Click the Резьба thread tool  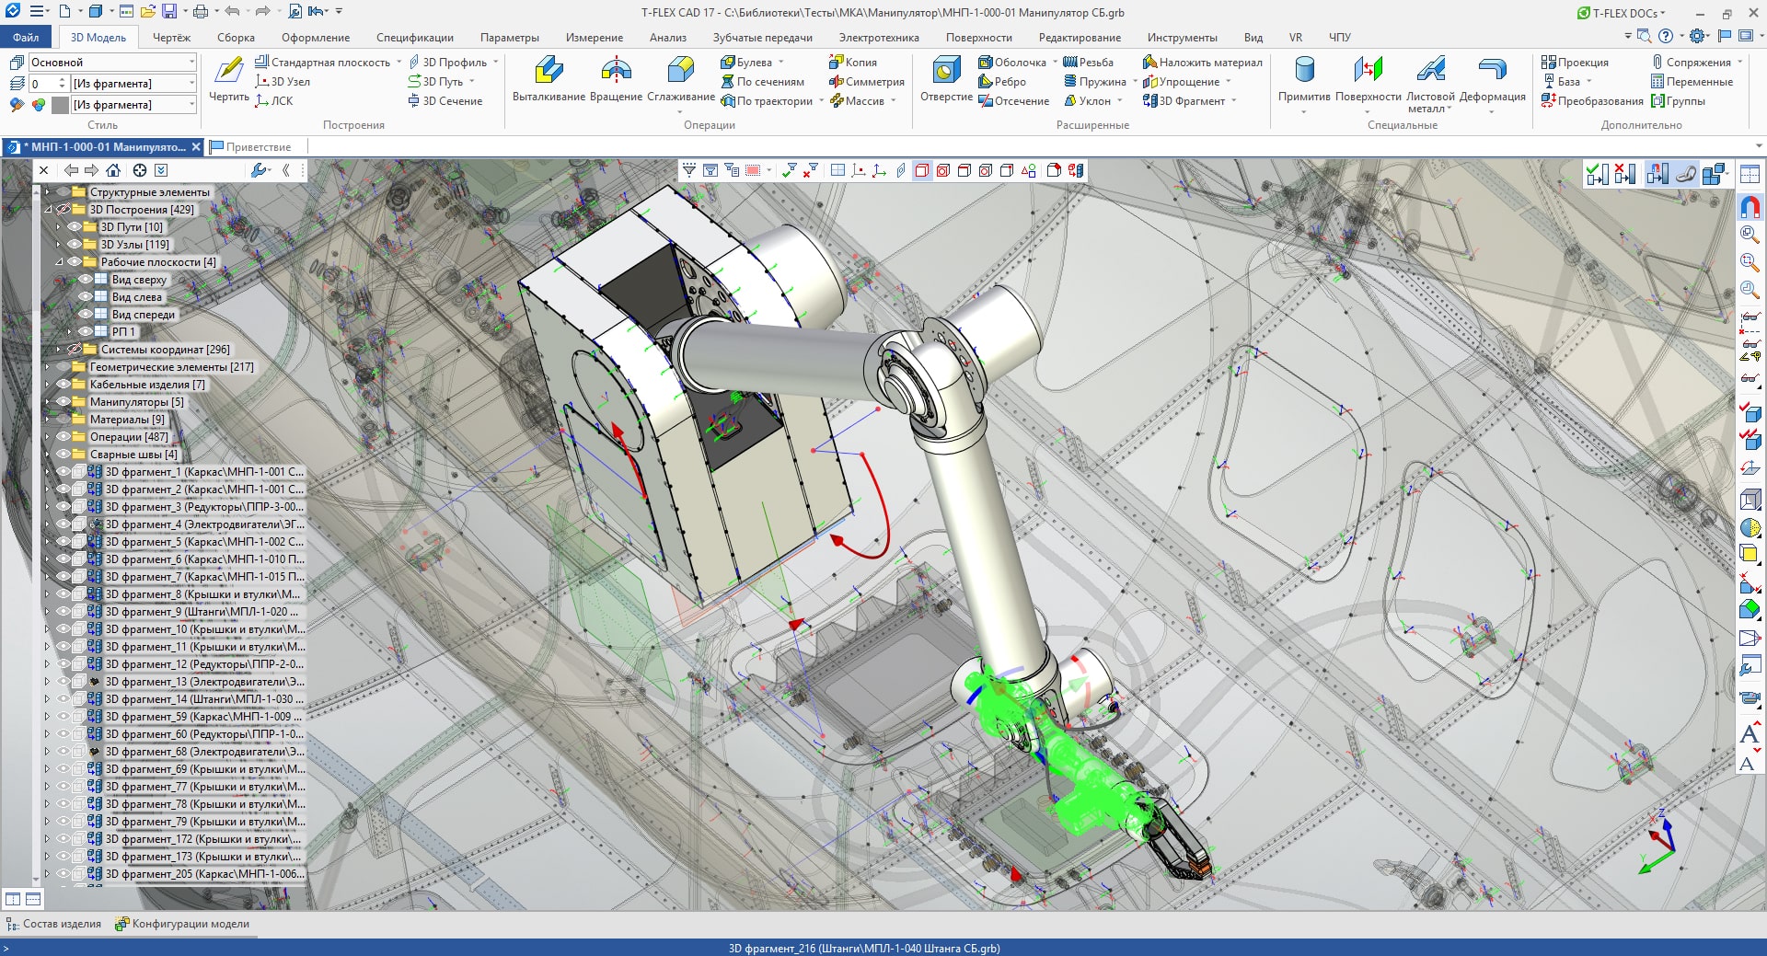(x=1088, y=63)
